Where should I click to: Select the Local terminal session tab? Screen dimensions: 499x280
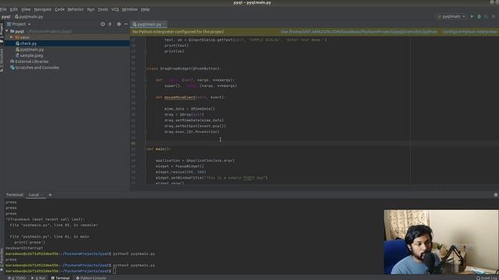tap(34, 195)
